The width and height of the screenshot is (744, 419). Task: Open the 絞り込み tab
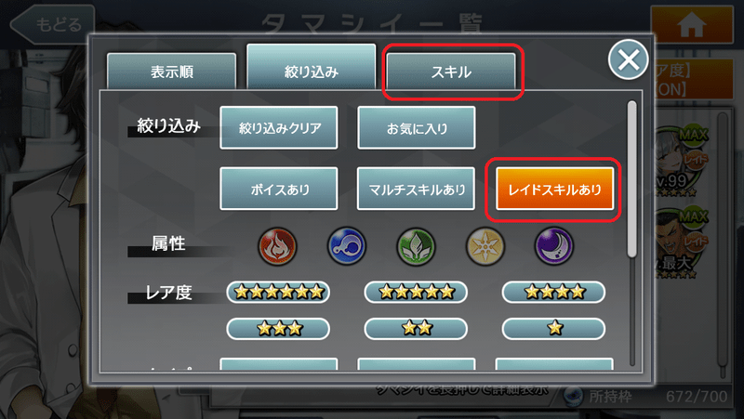point(312,67)
